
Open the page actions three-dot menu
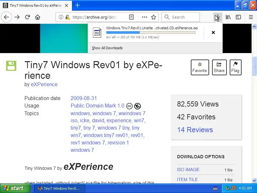coord(144,17)
